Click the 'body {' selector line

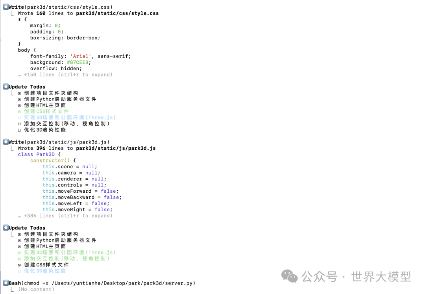tap(27, 50)
